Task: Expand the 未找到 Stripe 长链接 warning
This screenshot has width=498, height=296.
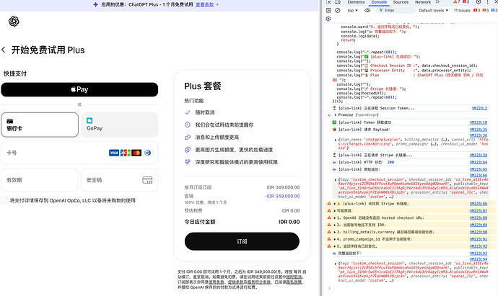Action: [x=335, y=204]
